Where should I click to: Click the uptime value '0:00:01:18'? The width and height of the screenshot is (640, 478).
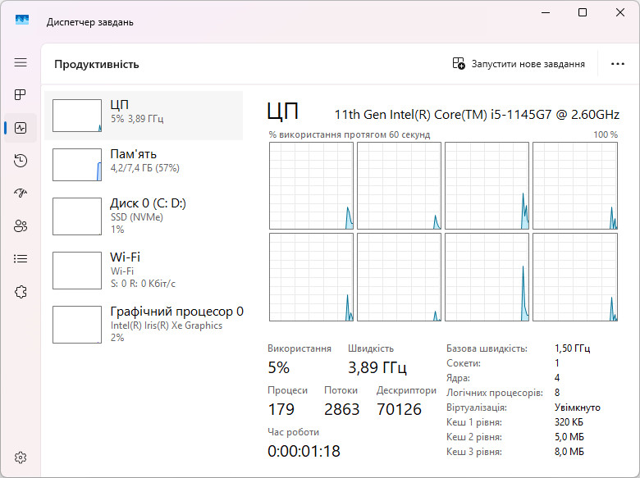(x=304, y=451)
